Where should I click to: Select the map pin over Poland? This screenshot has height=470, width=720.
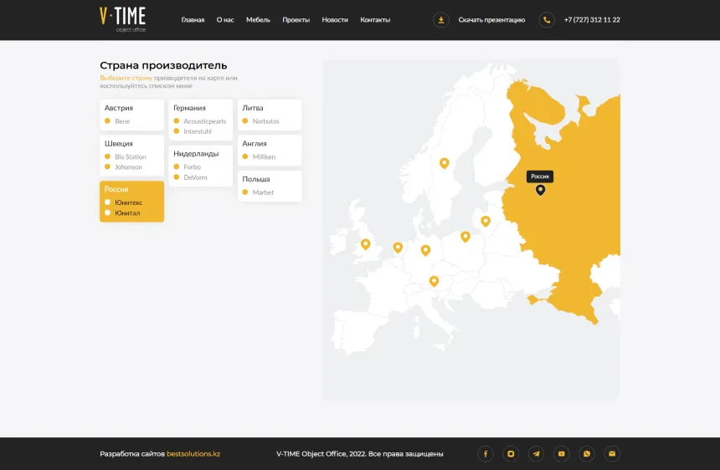click(465, 236)
